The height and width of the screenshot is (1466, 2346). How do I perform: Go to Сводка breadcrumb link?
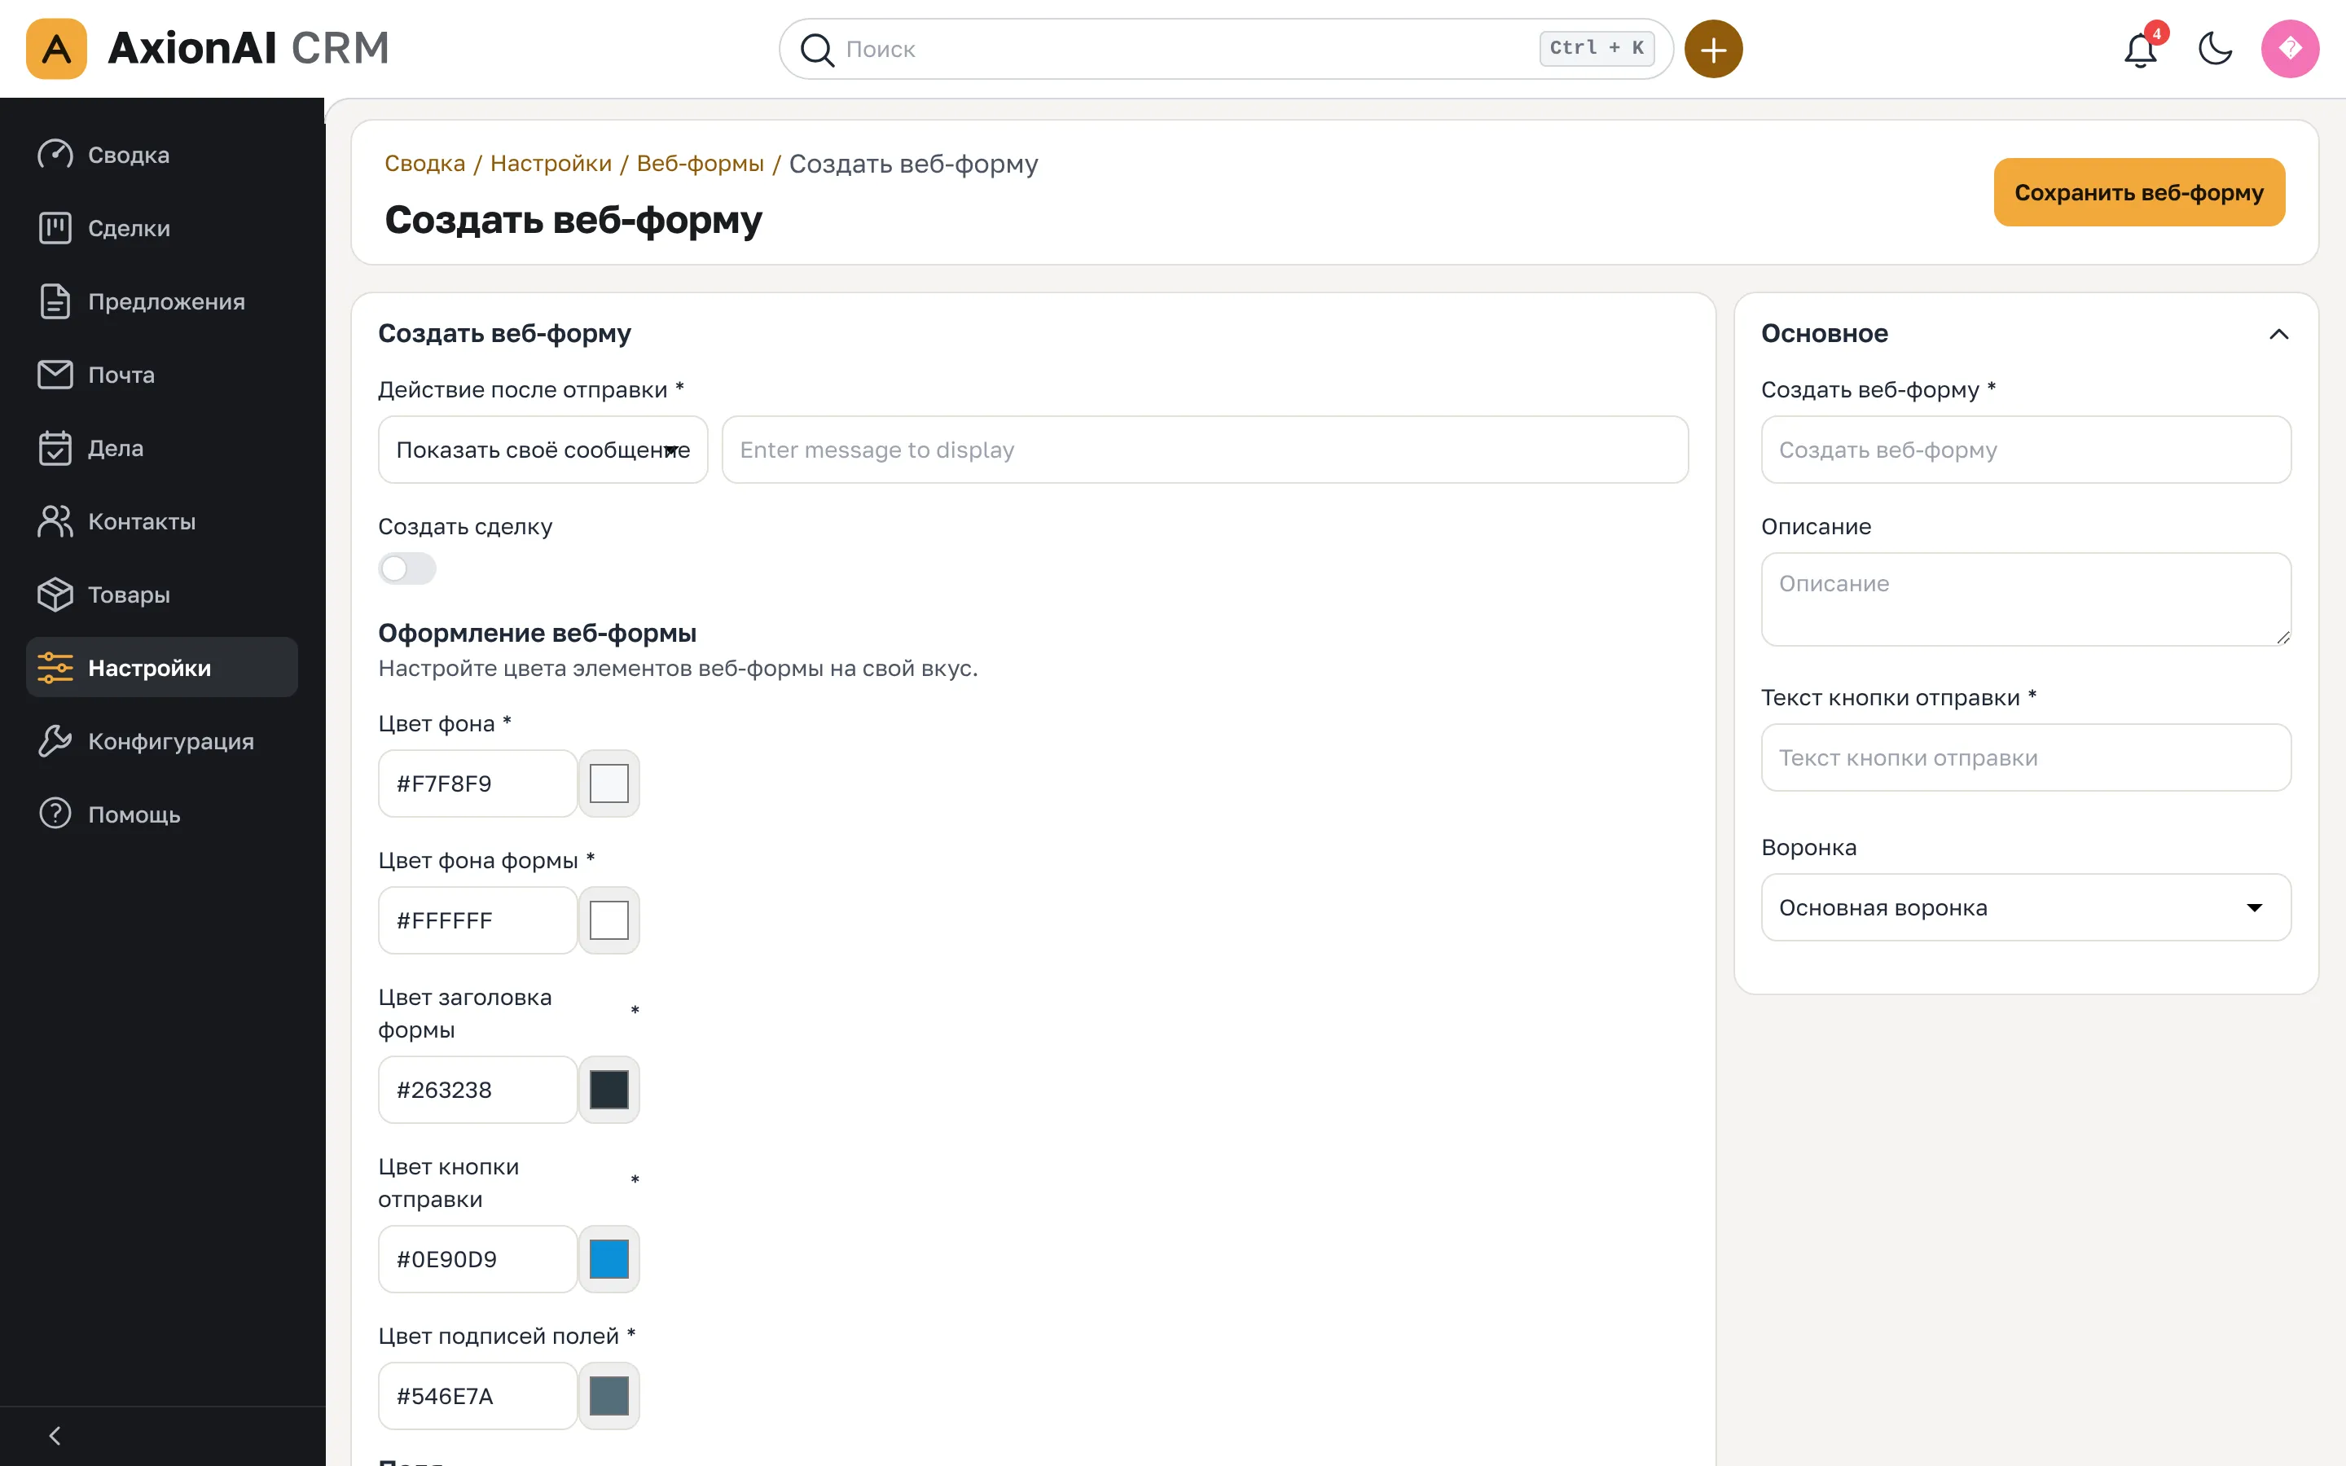424,163
